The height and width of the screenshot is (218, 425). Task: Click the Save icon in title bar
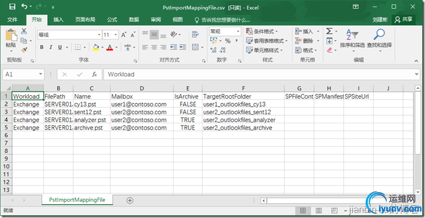tap(12, 7)
